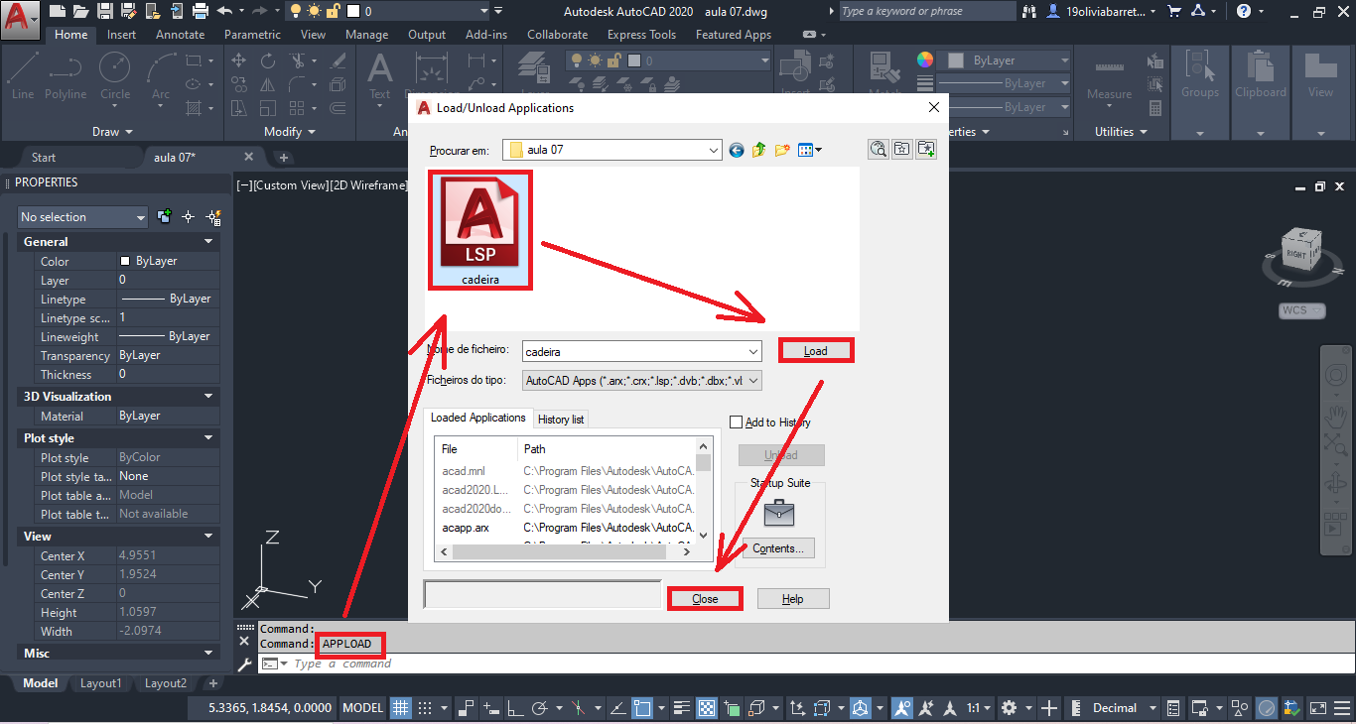Select the Mirror tool in Modify panel
The height and width of the screenshot is (724, 1356).
(268, 84)
